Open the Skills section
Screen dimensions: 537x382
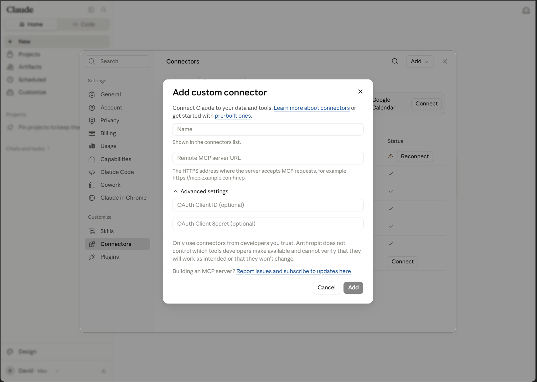click(x=117, y=231)
